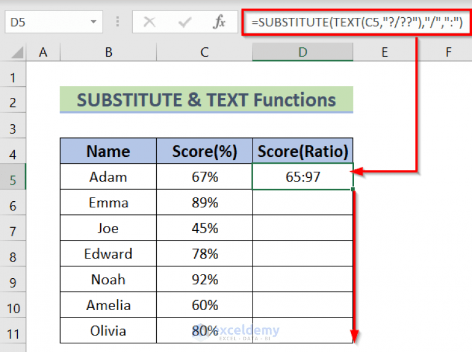Click the 60% score cell
Viewport: 472px width, 352px height.
(205, 305)
